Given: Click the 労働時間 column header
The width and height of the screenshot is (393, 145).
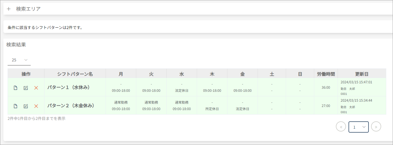Looking at the screenshot, I should 326,74.
